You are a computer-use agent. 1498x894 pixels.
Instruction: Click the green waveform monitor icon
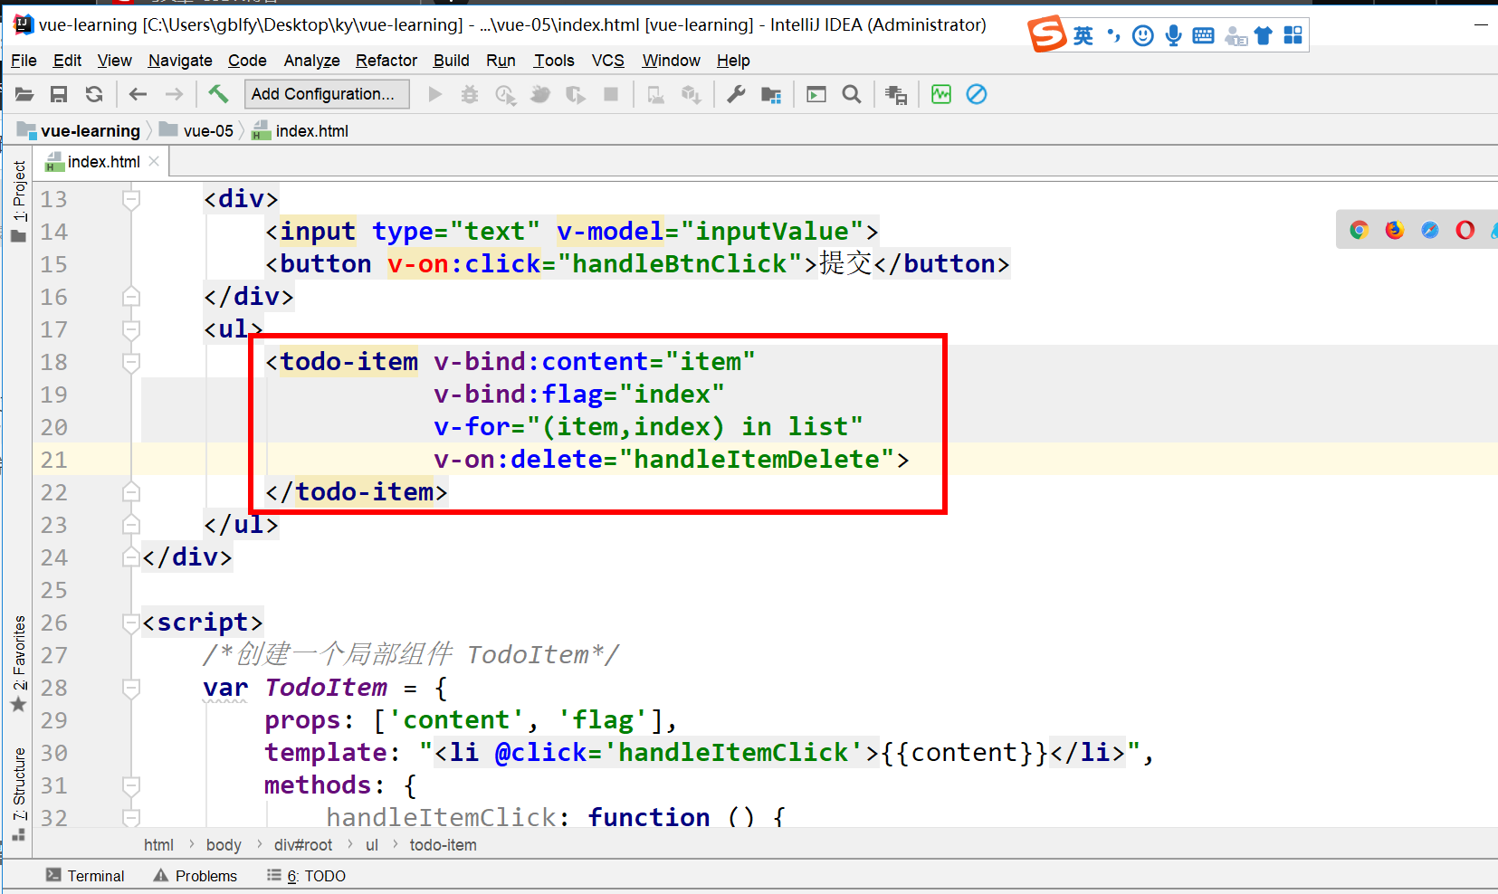(941, 94)
